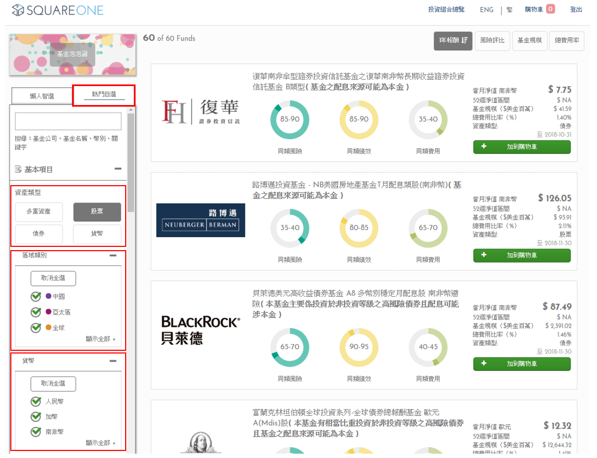This screenshot has height=458, width=597.
Task: Click the magenta 亞太區 color dot
Action: point(48,311)
